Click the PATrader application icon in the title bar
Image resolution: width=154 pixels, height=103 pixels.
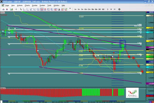click(2, 2)
